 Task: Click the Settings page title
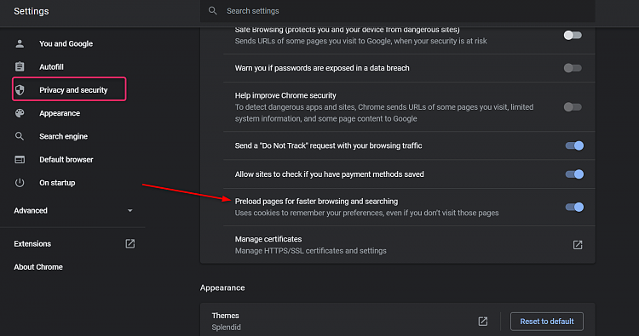pyautogui.click(x=32, y=11)
